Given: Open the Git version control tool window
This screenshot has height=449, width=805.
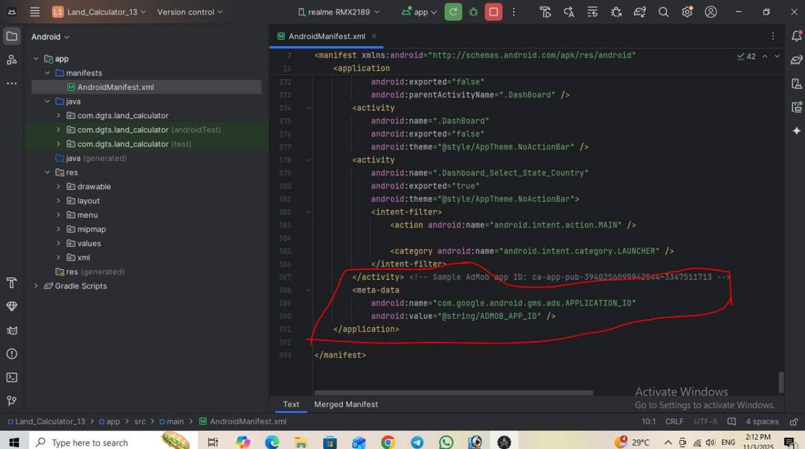Looking at the screenshot, I should click(11, 401).
